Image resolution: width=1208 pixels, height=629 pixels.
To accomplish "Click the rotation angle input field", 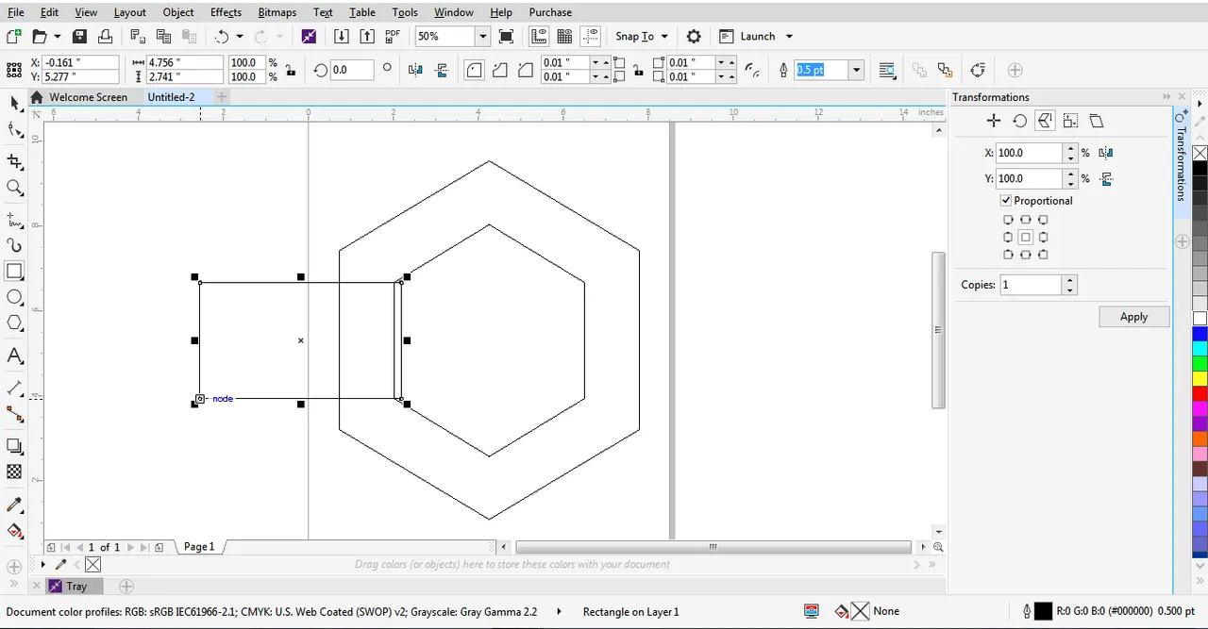I will click(x=352, y=70).
